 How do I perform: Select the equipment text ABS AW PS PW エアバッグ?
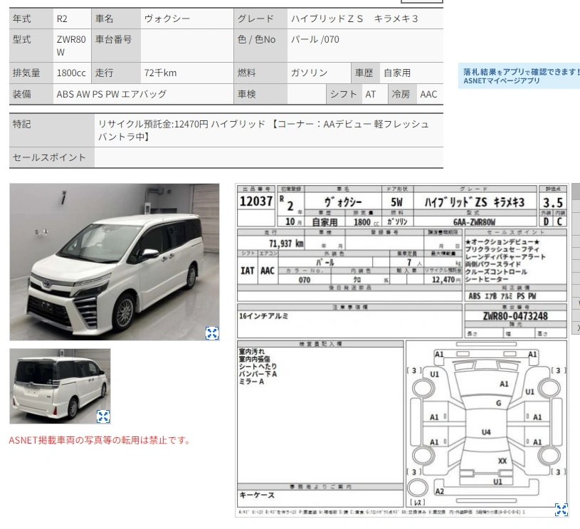pos(112,95)
